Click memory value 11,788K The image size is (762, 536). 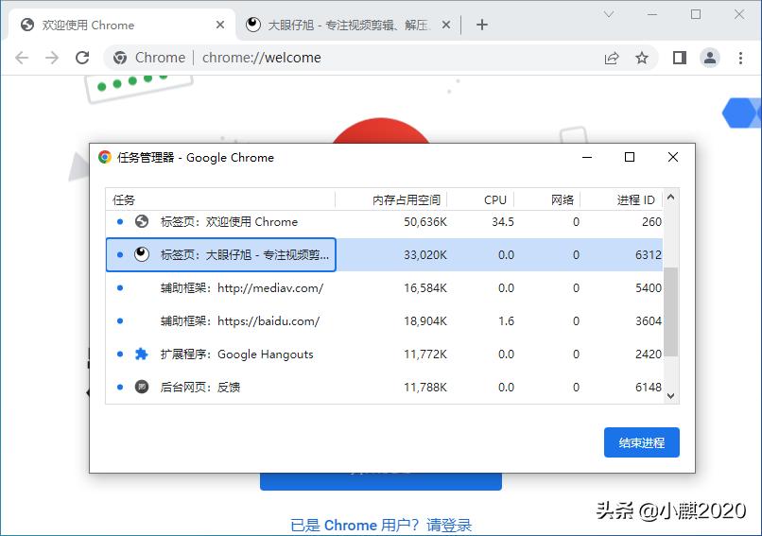point(425,388)
